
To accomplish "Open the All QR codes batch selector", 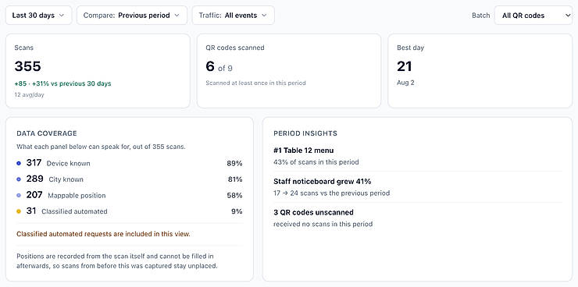I will point(533,16).
